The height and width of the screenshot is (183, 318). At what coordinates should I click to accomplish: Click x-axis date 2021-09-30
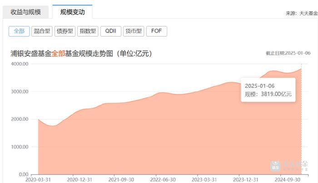121,180
